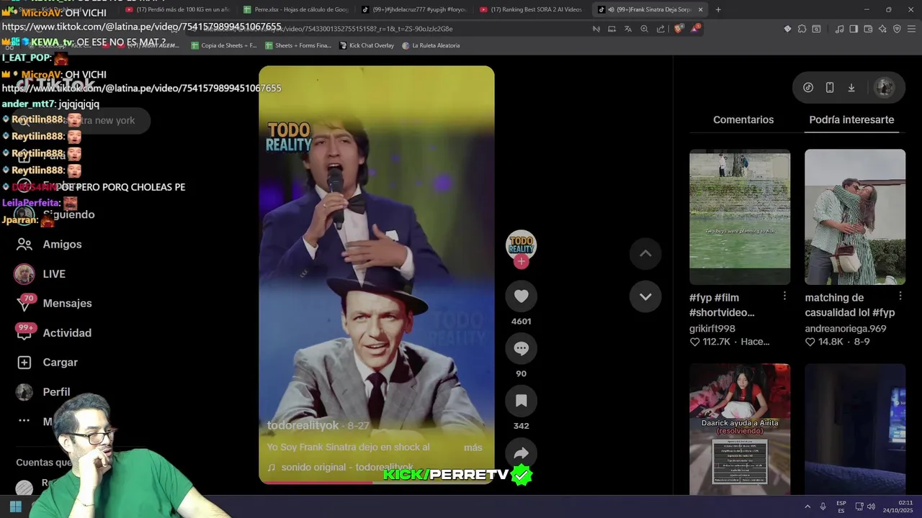Open browser extensions puzzle icon
Viewport: 922px width, 518px height.
(x=802, y=29)
